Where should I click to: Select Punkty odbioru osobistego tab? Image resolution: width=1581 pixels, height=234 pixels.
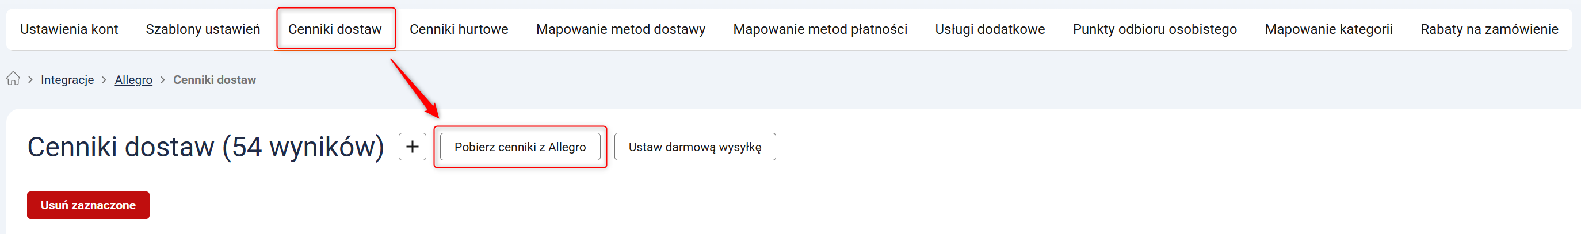coord(1154,29)
